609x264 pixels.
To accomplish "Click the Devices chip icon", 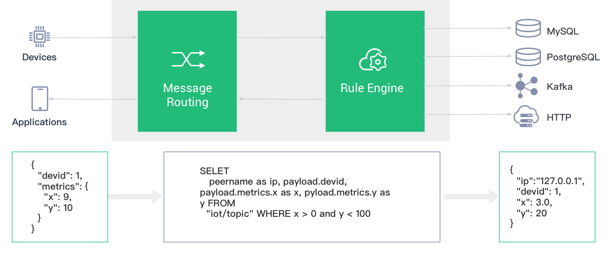I will click(39, 37).
